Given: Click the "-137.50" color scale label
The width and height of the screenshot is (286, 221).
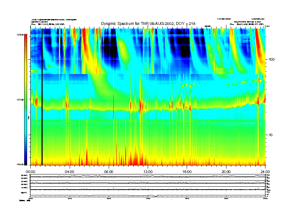Looking at the screenshot, I should coord(20,100).
